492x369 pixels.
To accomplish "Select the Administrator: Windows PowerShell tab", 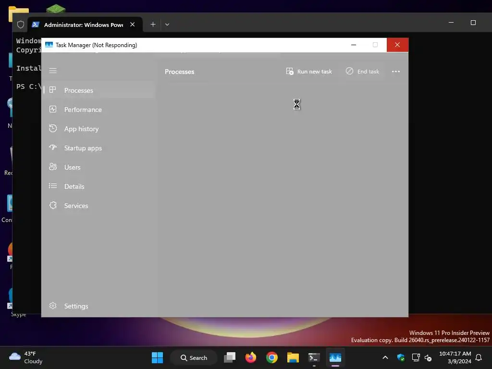I will [86, 25].
